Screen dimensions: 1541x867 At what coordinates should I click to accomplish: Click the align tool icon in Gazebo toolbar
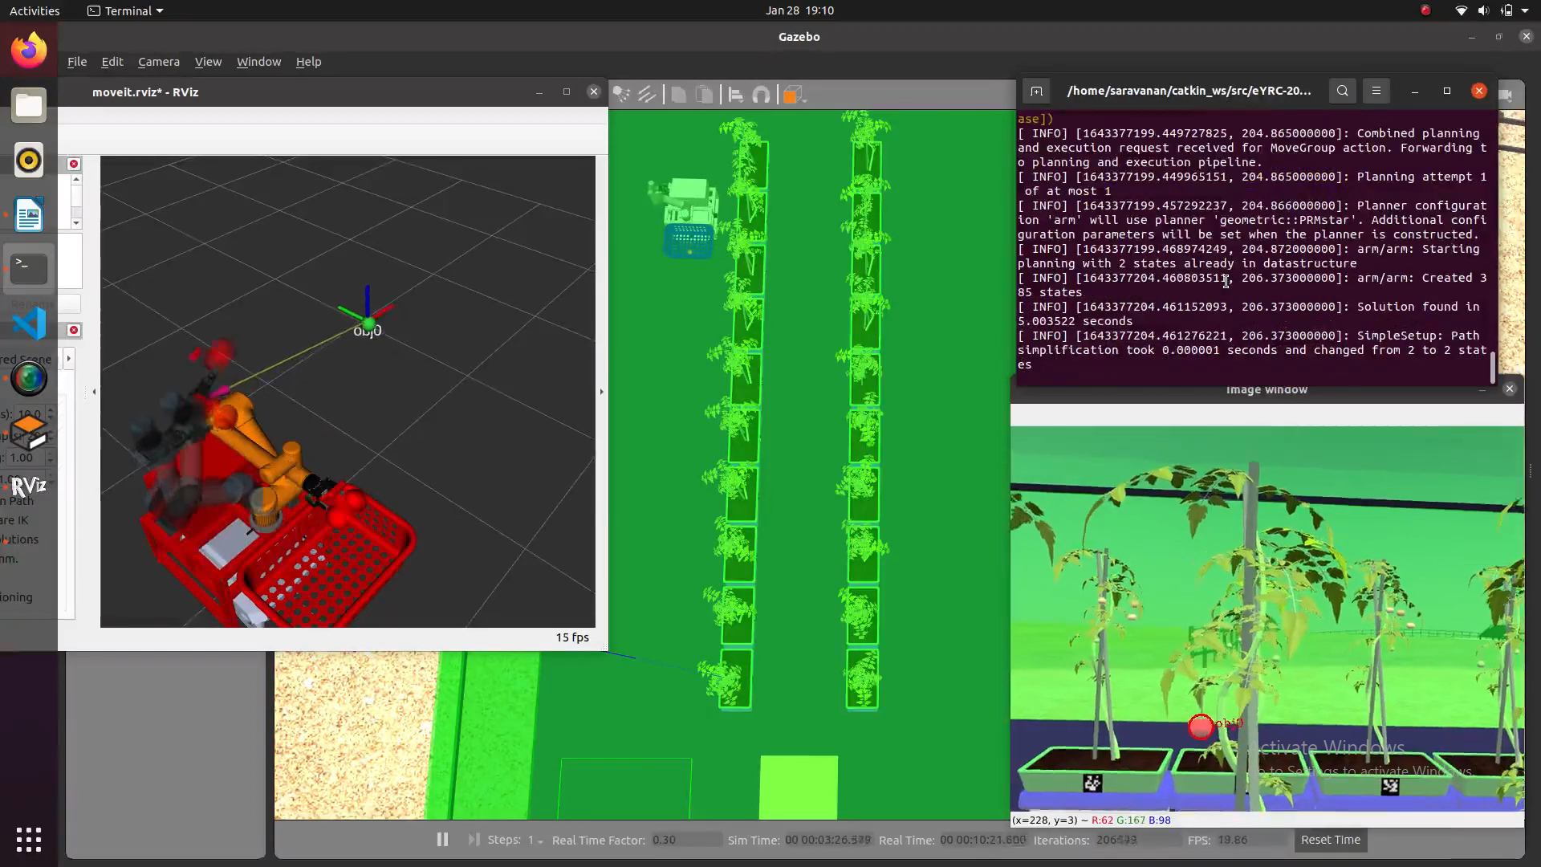tap(735, 95)
